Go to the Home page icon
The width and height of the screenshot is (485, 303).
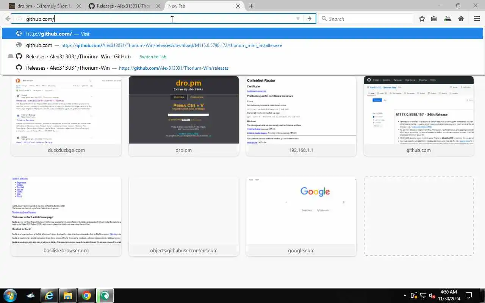coord(461,19)
